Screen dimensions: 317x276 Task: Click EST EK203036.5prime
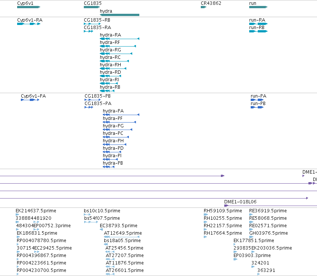[272, 248]
